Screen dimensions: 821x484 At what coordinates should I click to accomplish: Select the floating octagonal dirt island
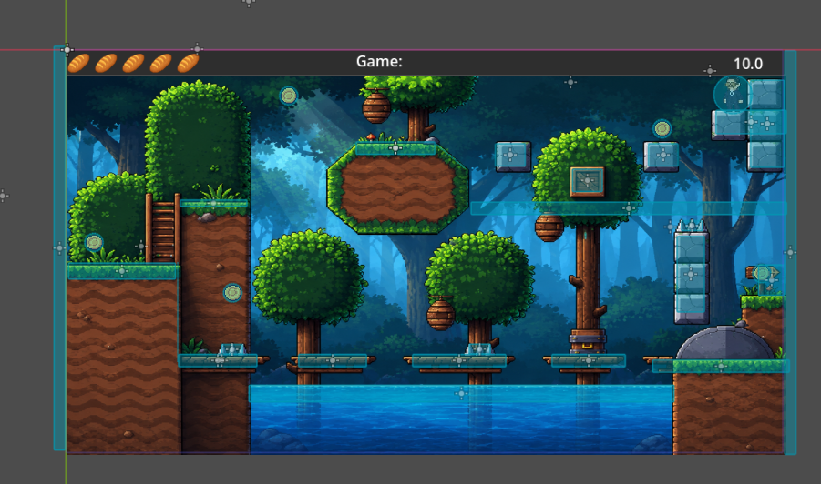pos(397,189)
